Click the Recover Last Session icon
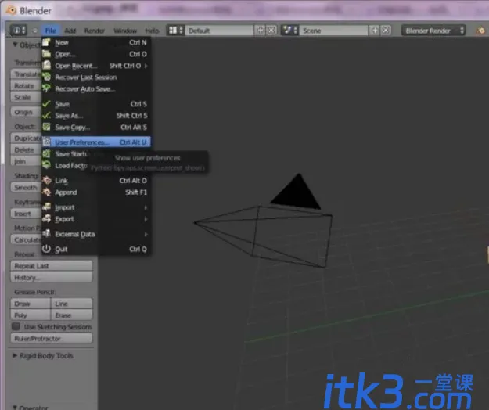 [x=46, y=77]
